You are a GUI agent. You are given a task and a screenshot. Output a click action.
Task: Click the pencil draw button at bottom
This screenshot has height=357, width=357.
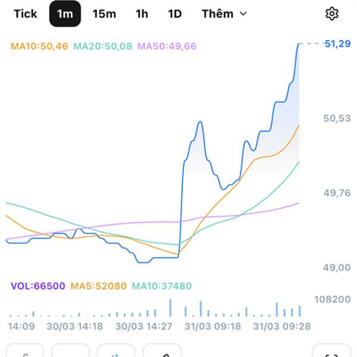162,352
